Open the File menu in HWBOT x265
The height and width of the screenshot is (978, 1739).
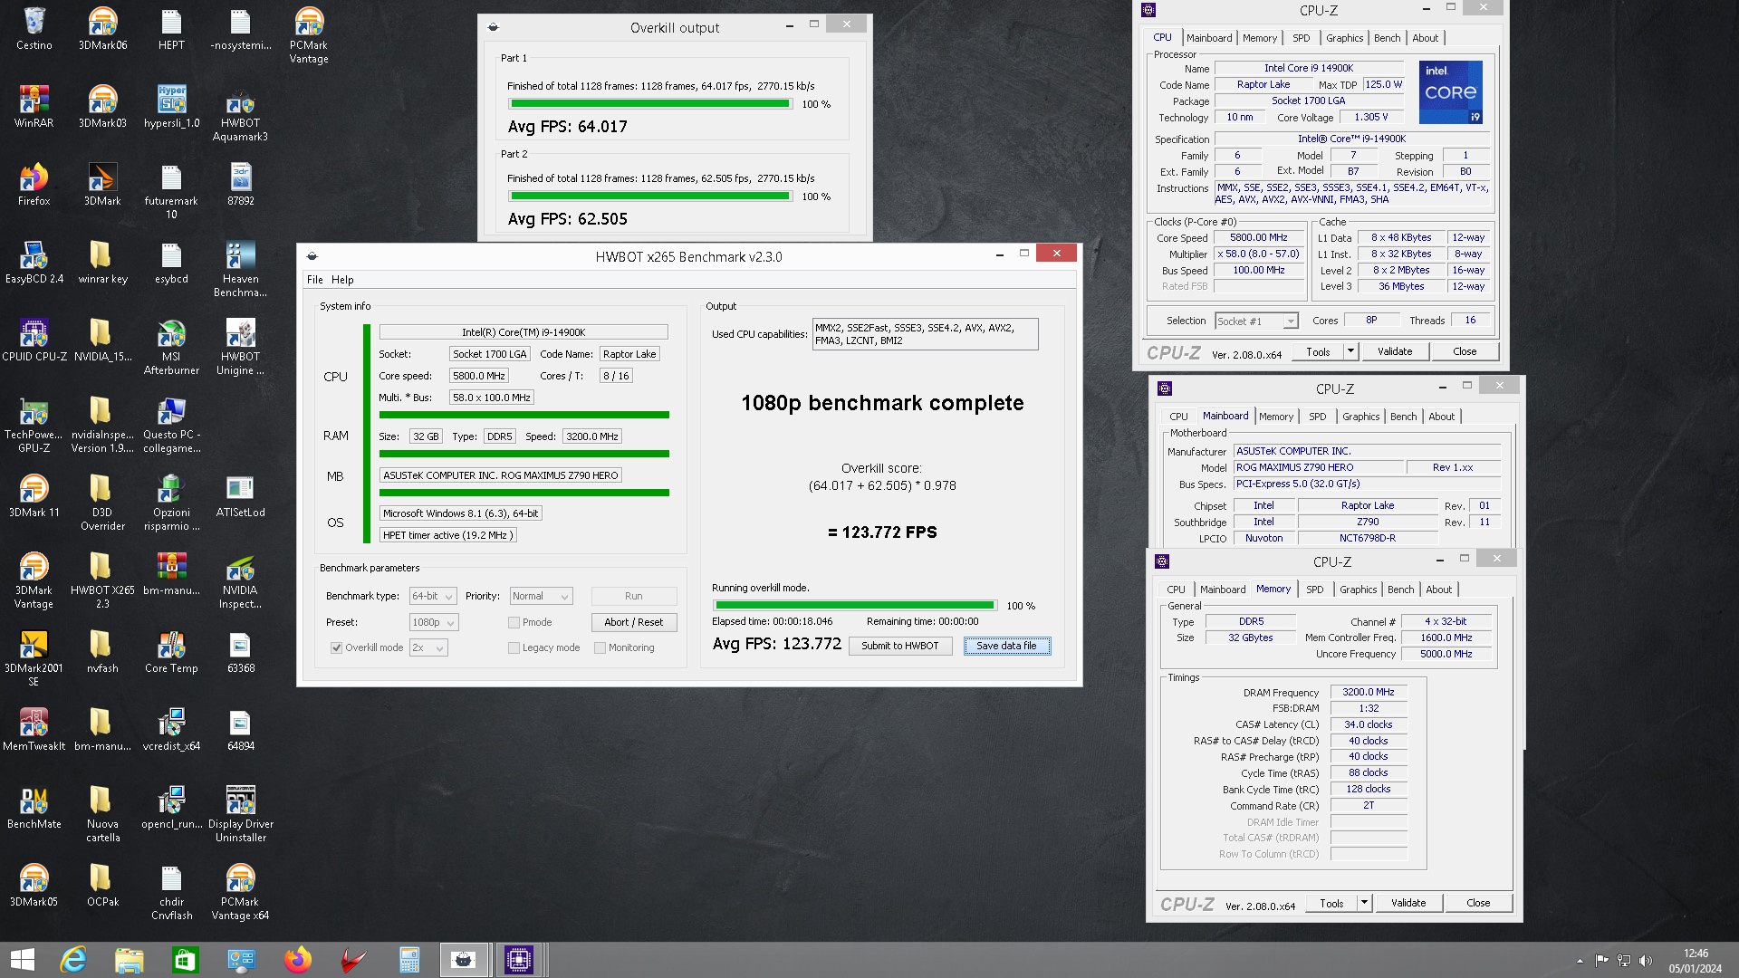(x=314, y=280)
